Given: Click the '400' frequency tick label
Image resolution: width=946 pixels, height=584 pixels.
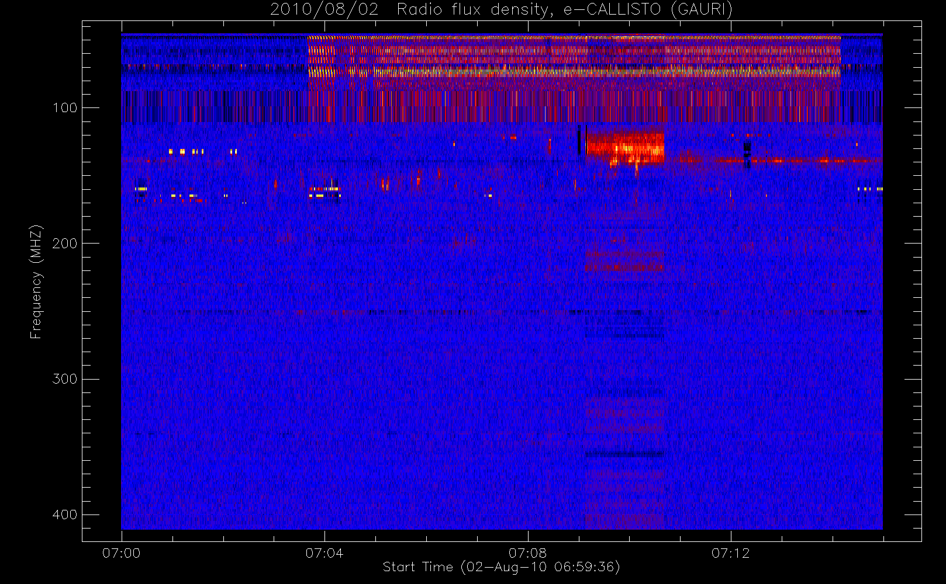Looking at the screenshot, I should tap(64, 515).
